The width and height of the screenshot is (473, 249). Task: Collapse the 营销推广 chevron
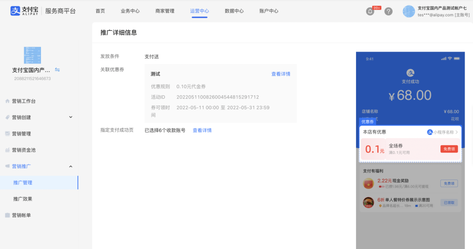71,166
